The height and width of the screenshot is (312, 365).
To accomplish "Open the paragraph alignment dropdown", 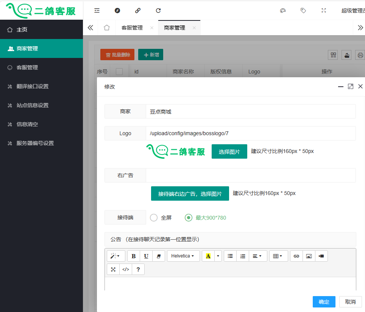I will coord(257,256).
